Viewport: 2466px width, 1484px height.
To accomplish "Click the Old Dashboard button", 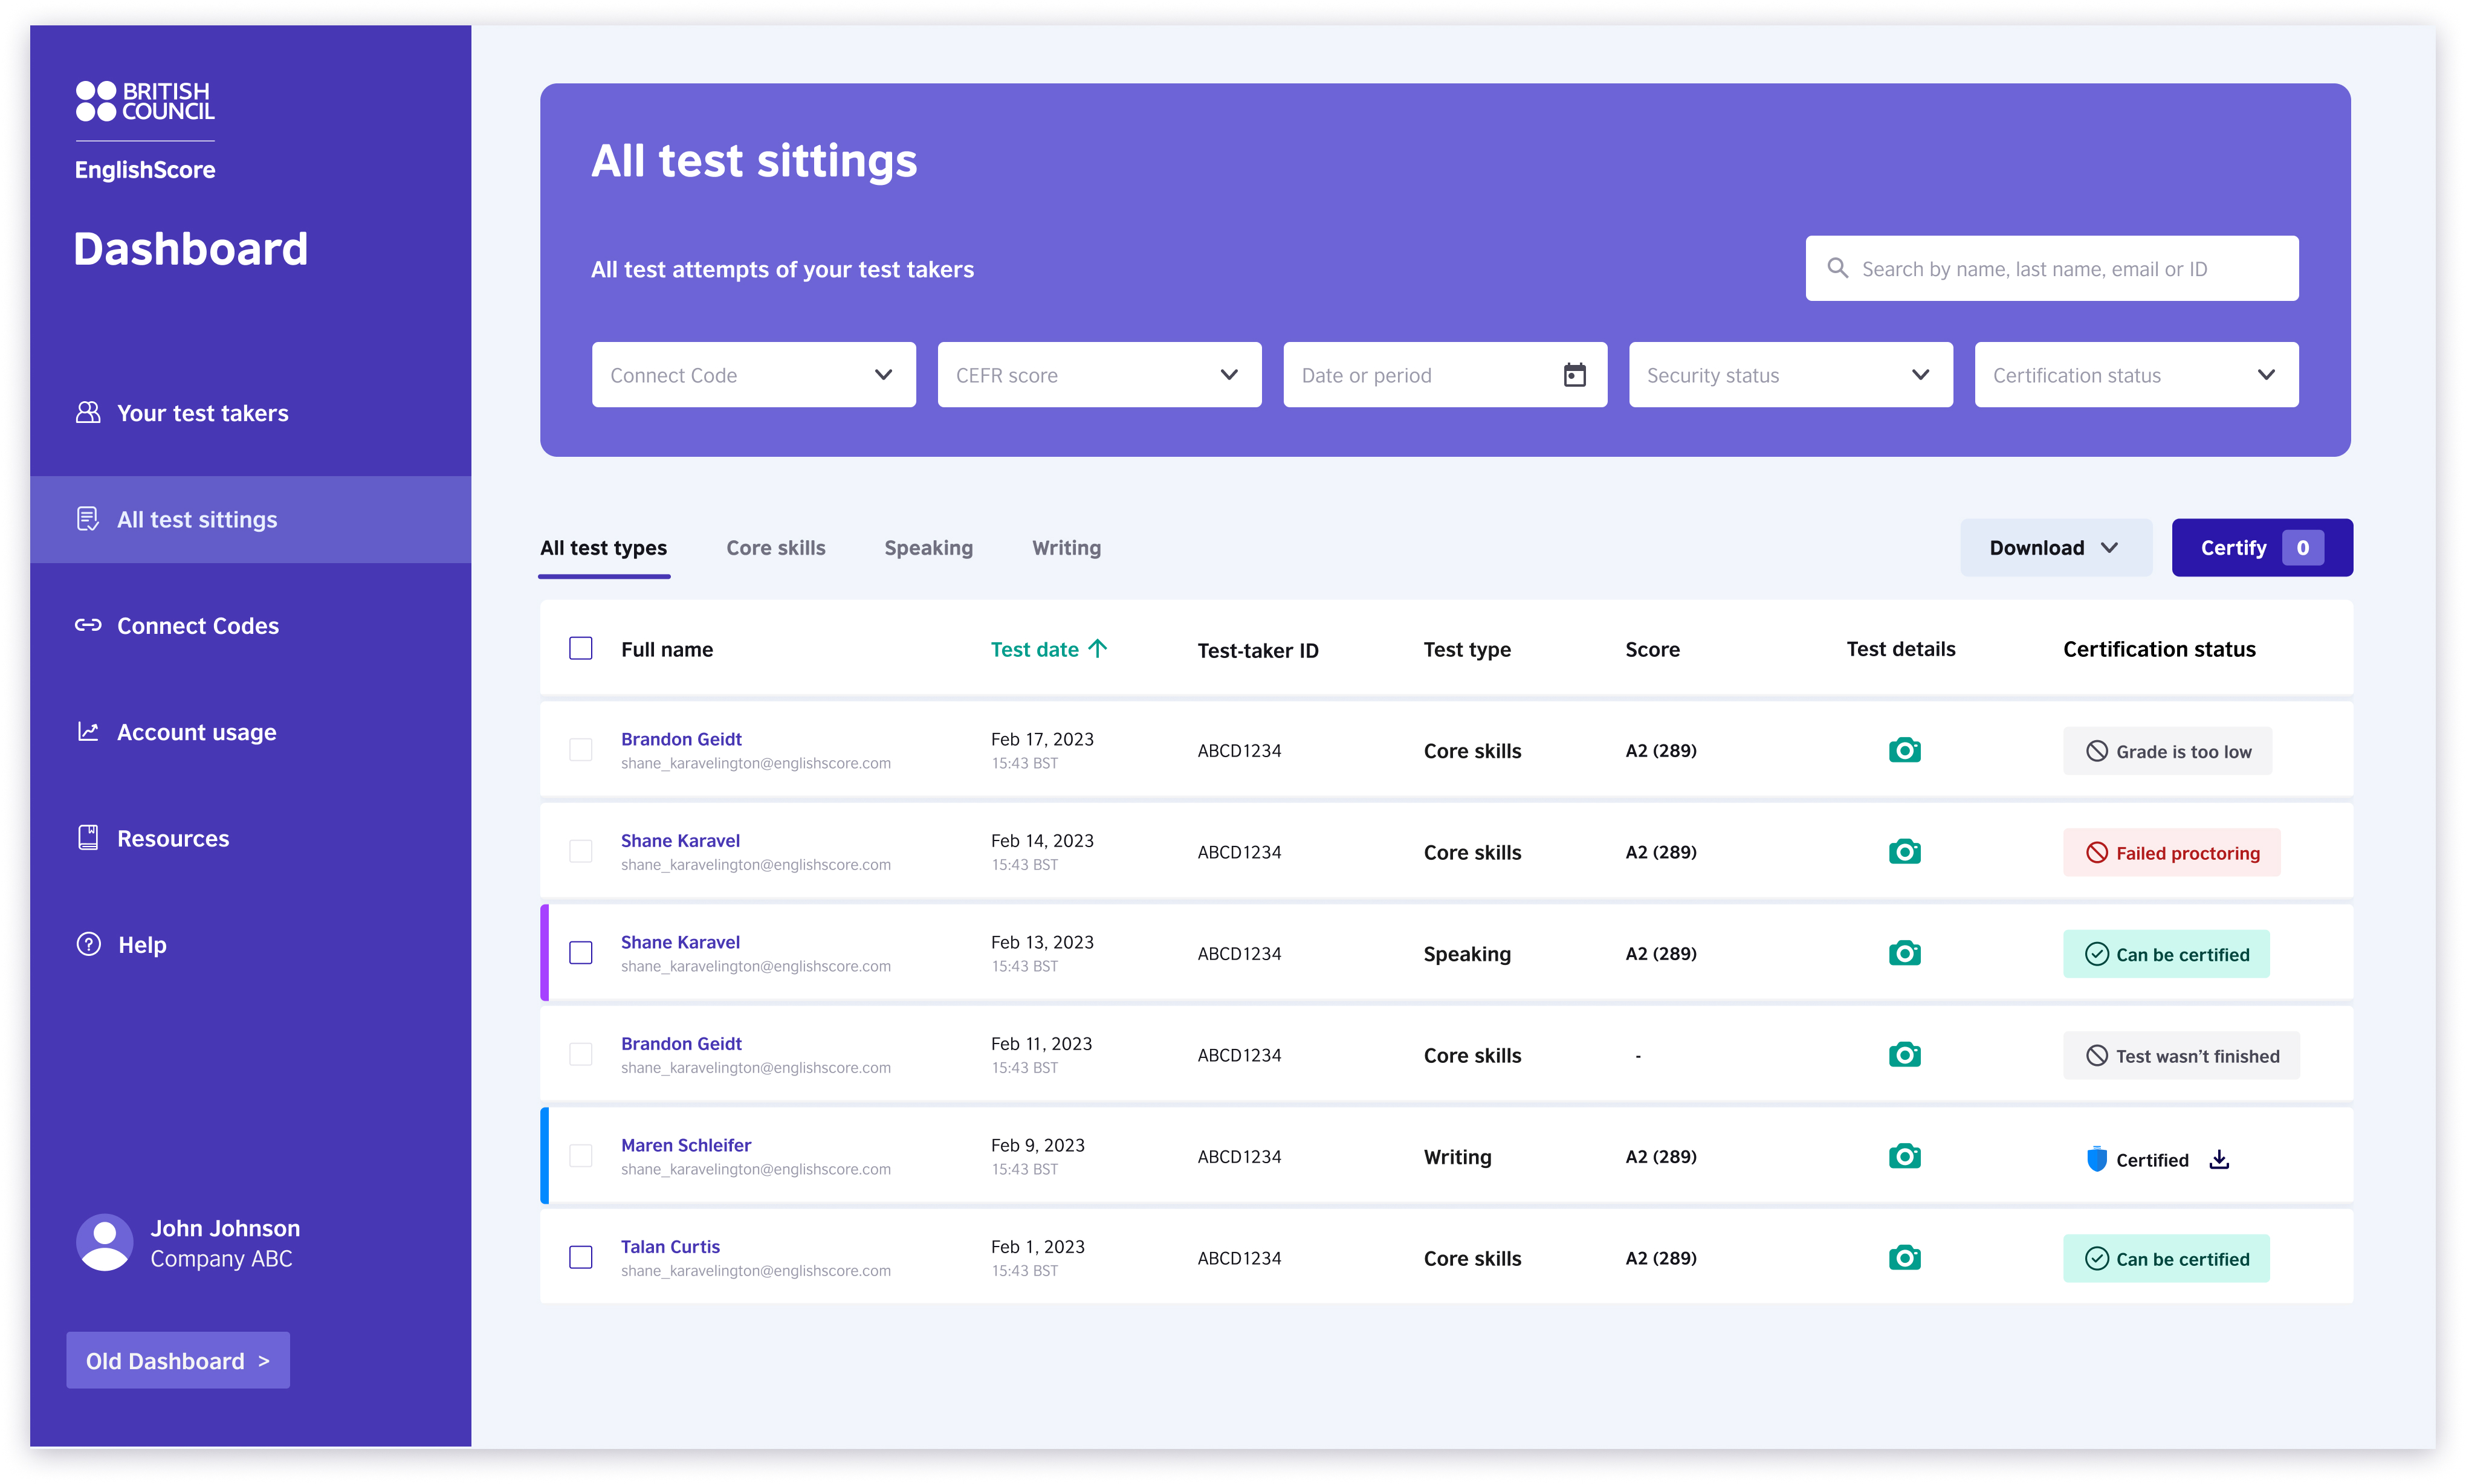I will tap(178, 1359).
